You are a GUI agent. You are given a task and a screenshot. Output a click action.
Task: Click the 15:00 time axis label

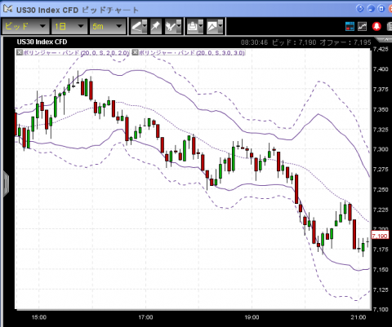39,317
